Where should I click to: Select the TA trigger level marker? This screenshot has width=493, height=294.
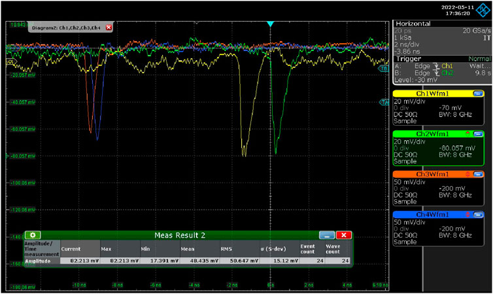point(384,102)
